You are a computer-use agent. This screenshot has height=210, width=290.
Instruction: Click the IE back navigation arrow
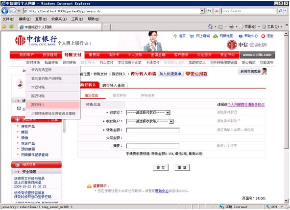(x=4, y=11)
